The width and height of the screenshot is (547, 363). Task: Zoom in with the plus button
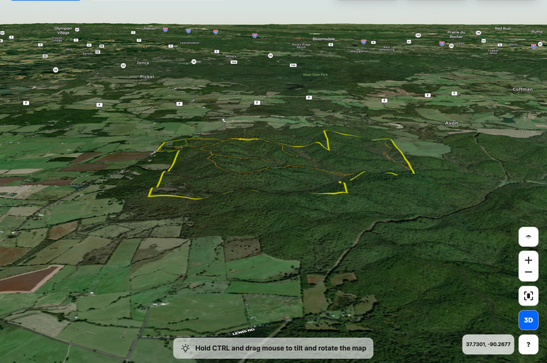(528, 260)
